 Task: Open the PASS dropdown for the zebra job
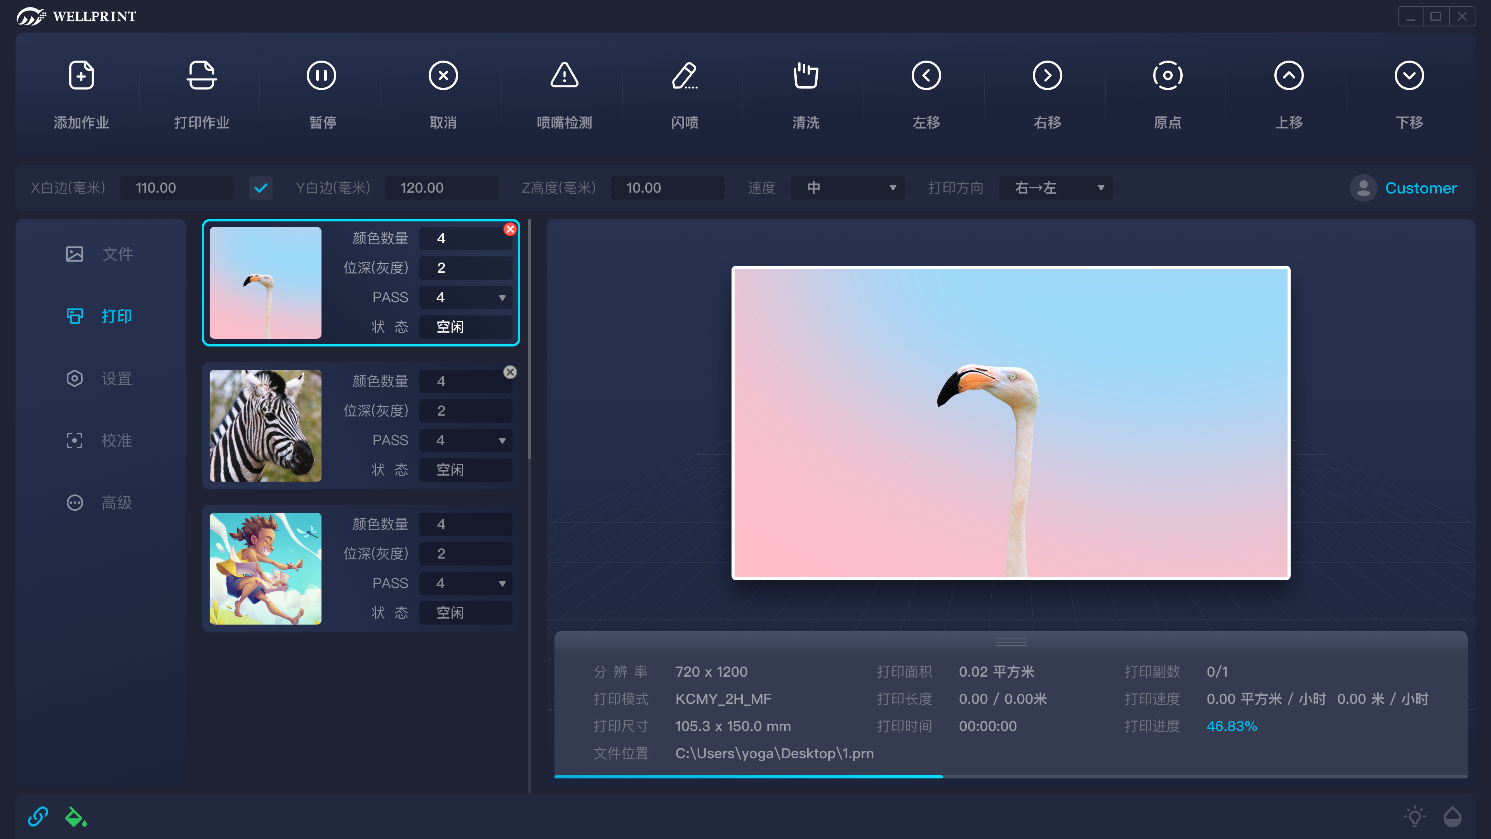466,440
